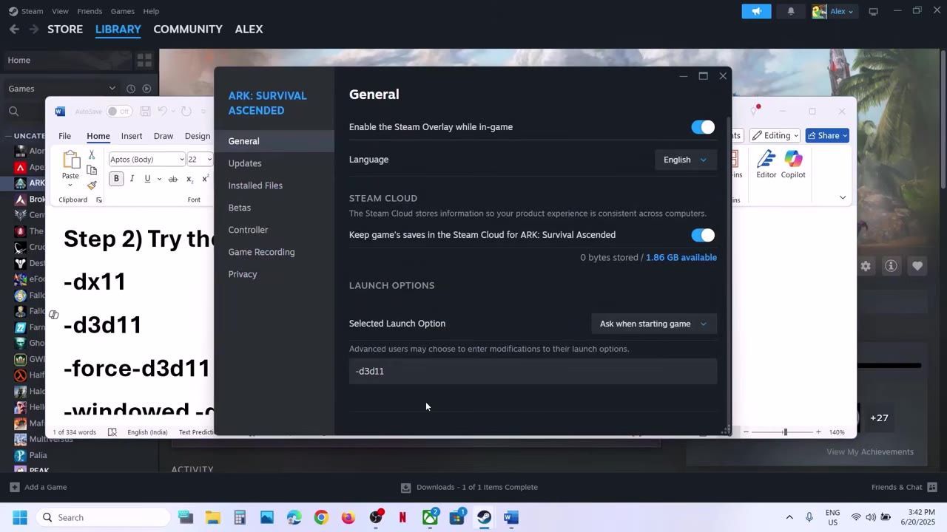Open the font size dropdown showing 22
The height and width of the screenshot is (532, 947).
coord(209,160)
